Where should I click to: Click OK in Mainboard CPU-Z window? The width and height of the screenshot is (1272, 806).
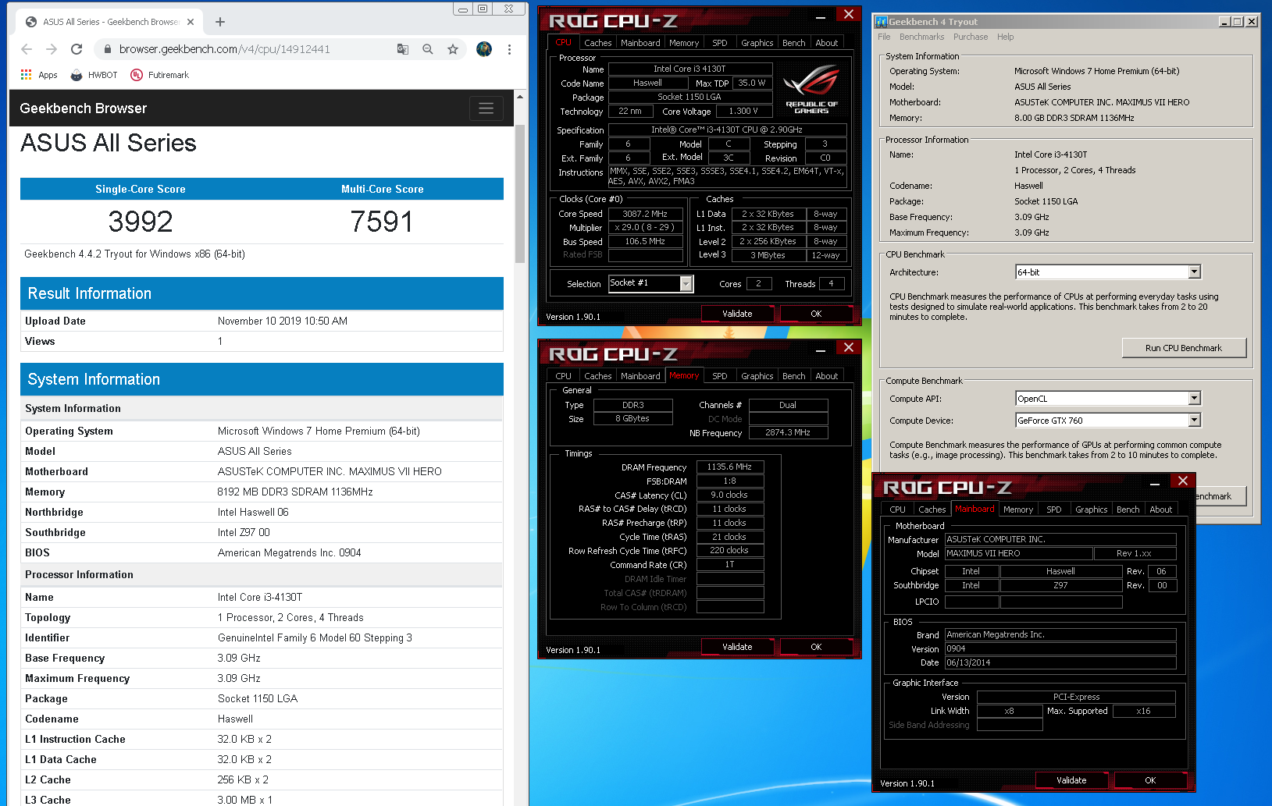point(1150,780)
